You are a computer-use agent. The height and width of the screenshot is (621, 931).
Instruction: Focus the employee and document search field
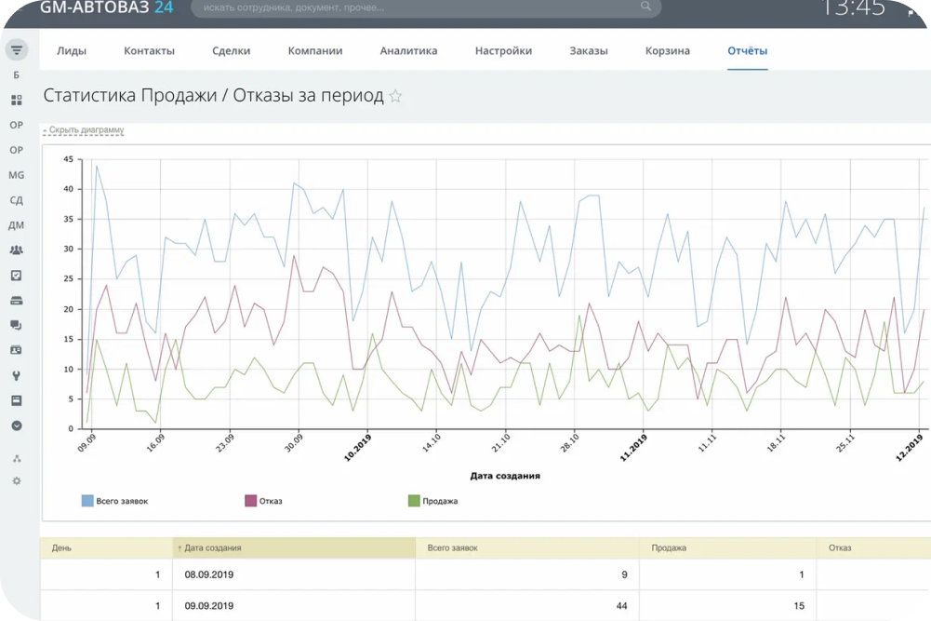(426, 7)
